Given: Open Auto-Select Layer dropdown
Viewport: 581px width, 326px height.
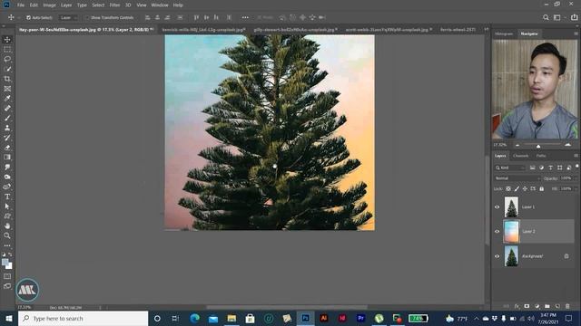Looking at the screenshot, I should pyautogui.click(x=69, y=17).
